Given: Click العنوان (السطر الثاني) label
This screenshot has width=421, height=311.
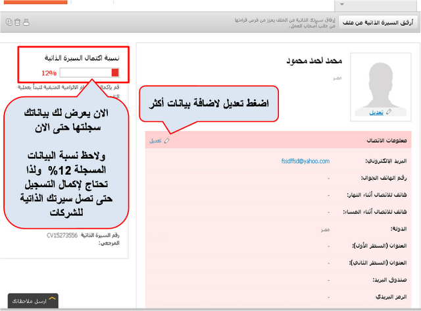Looking at the screenshot, I should [378, 263].
